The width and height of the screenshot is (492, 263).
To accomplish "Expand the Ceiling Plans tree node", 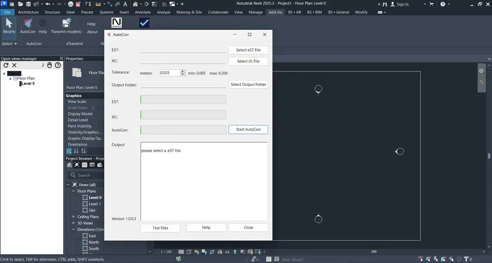I will coord(73,217).
